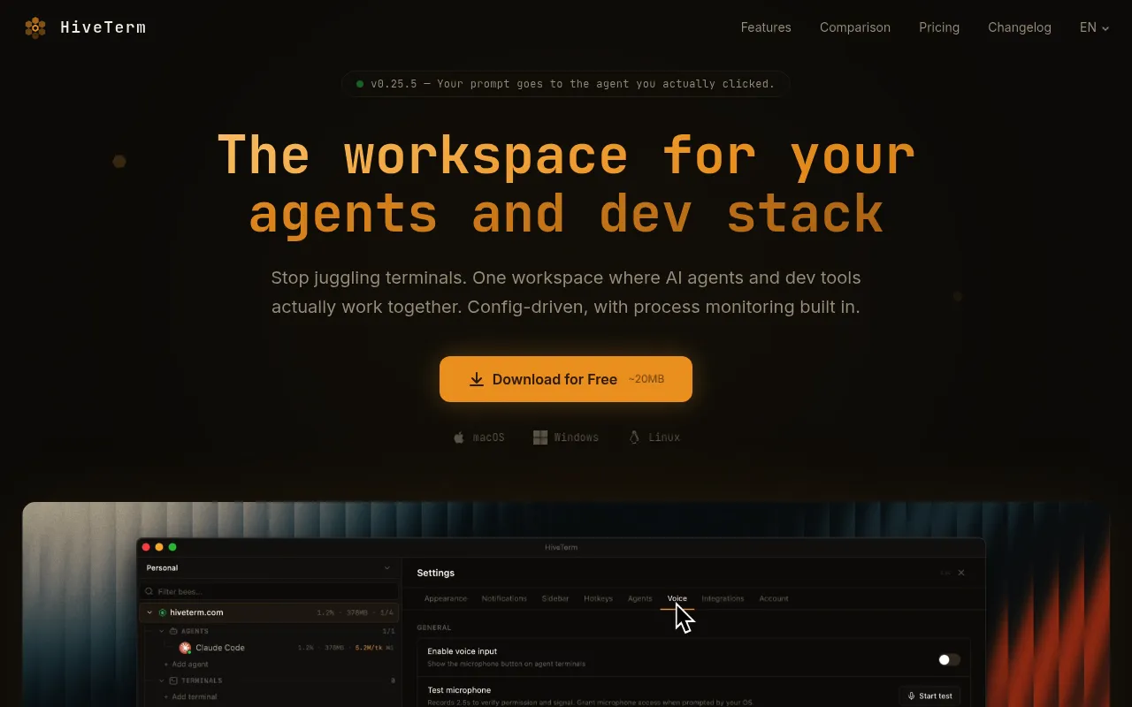
Task: Switch to the Integrations settings tab
Action: (723, 598)
